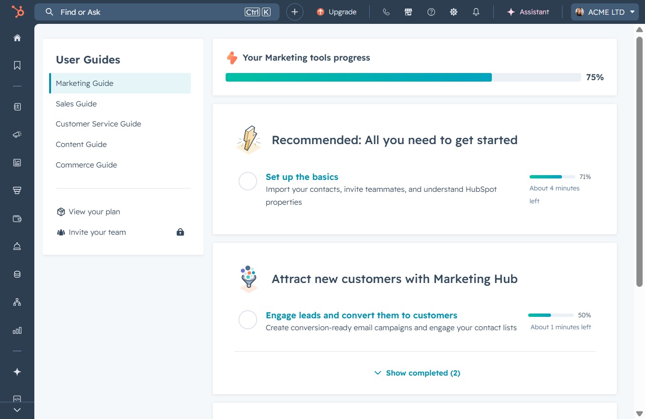Go to Home in the sidebar
The width and height of the screenshot is (645, 419).
point(17,38)
